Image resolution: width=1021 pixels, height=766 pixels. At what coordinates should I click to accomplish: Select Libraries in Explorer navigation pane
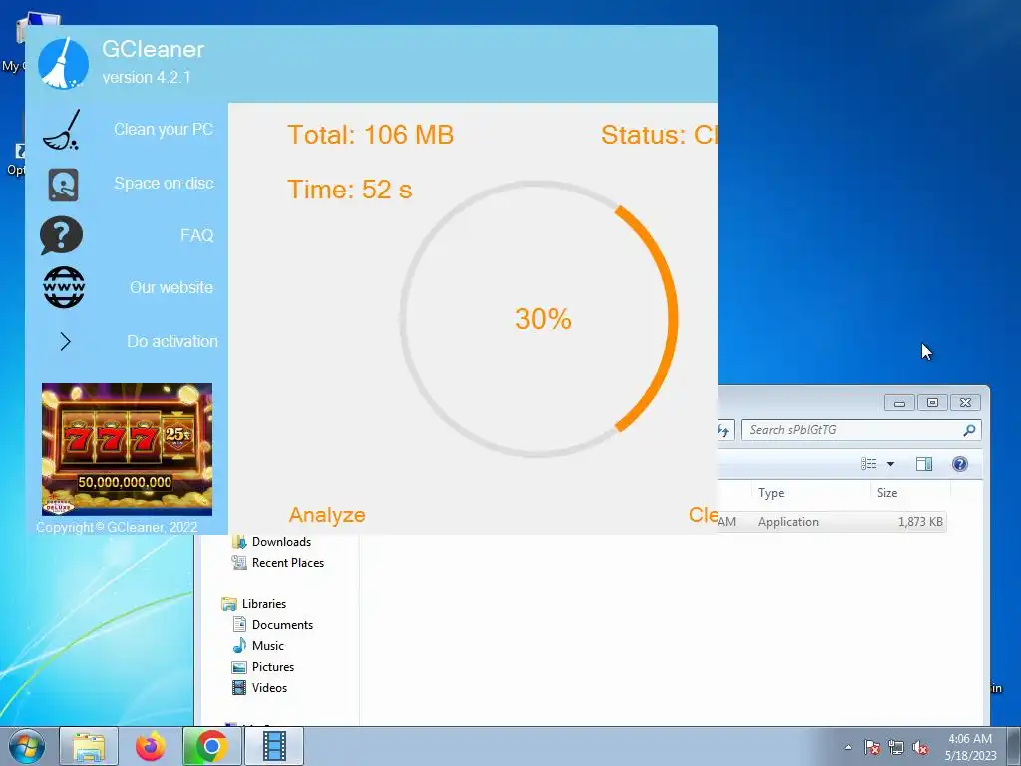[263, 603]
